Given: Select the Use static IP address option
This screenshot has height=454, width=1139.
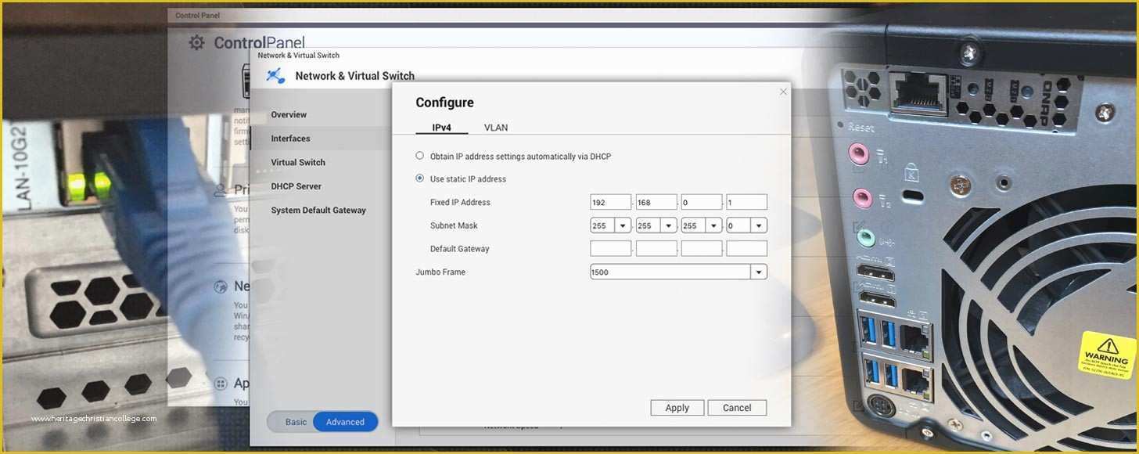Looking at the screenshot, I should (420, 178).
